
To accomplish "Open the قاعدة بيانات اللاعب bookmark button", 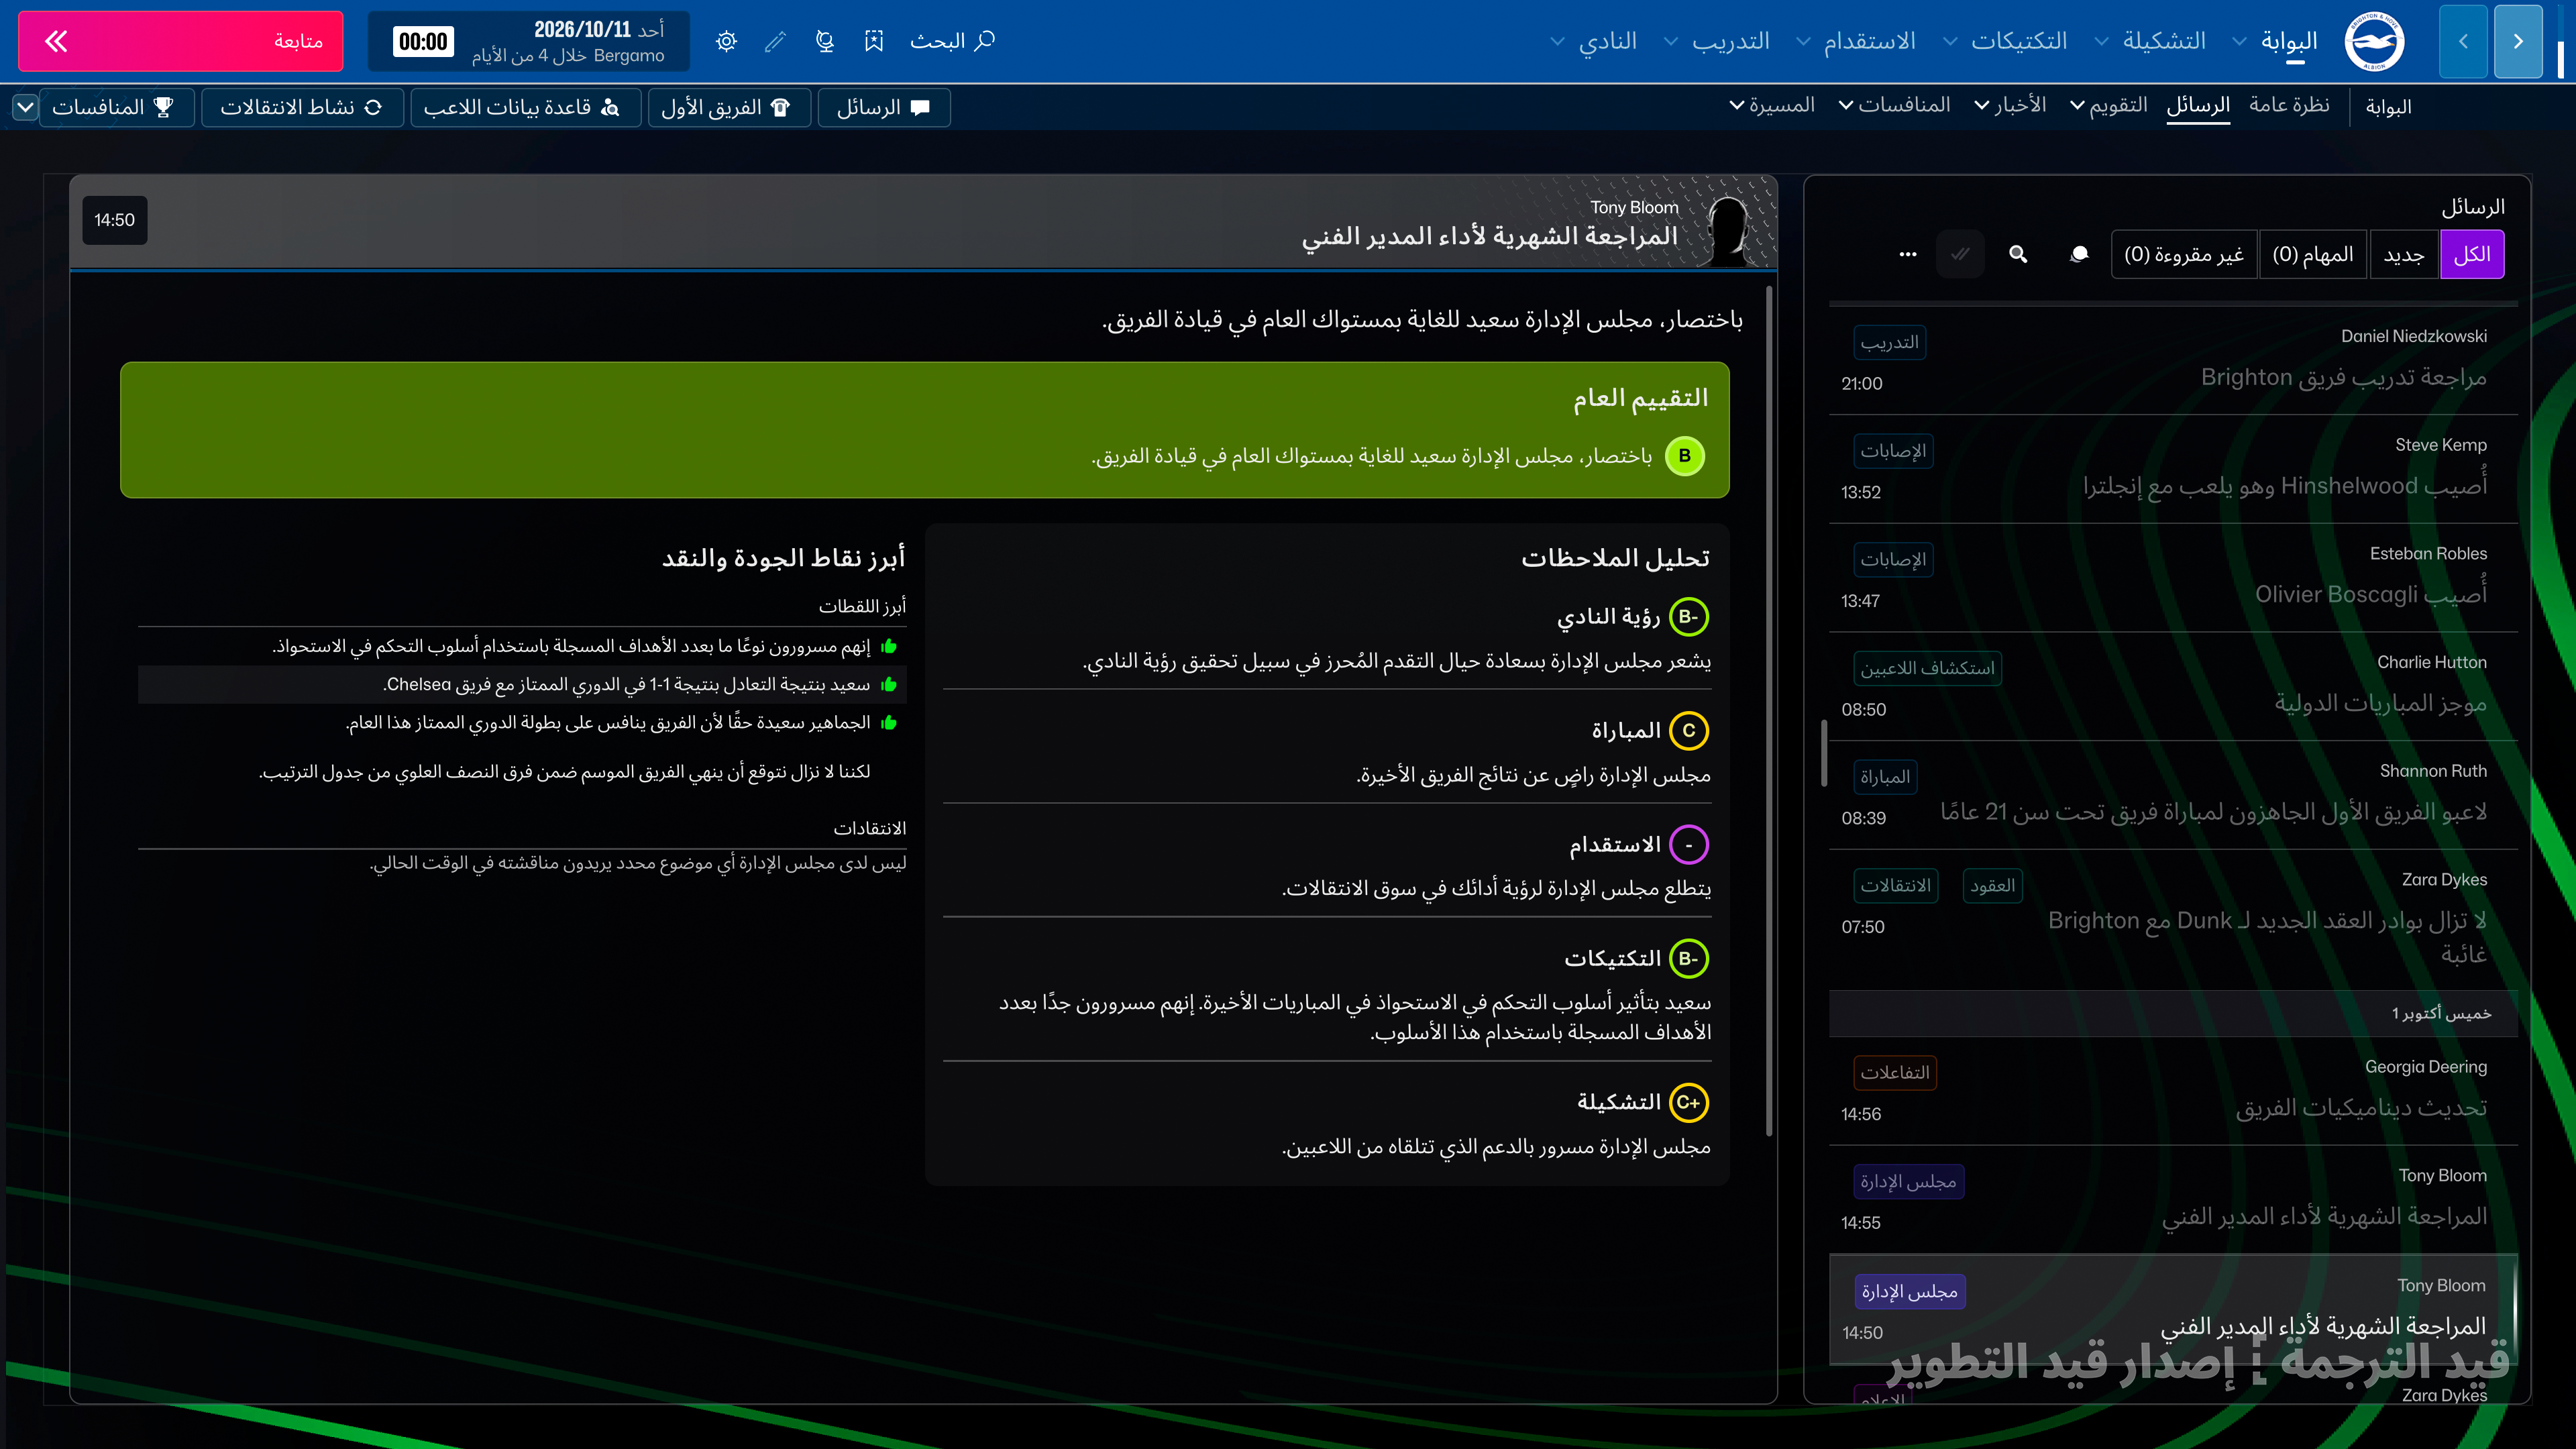I will [525, 107].
